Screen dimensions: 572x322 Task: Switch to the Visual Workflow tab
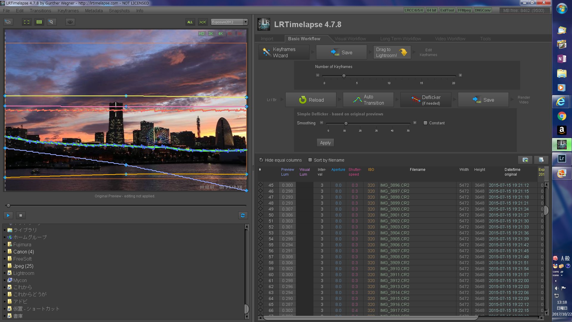[x=350, y=39]
